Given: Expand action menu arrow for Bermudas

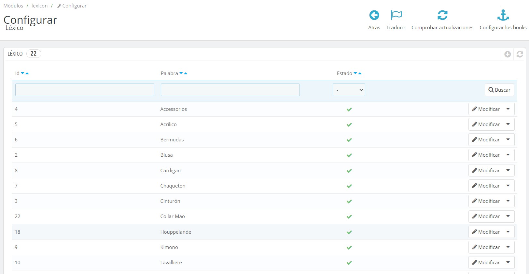Looking at the screenshot, I should pos(508,139).
